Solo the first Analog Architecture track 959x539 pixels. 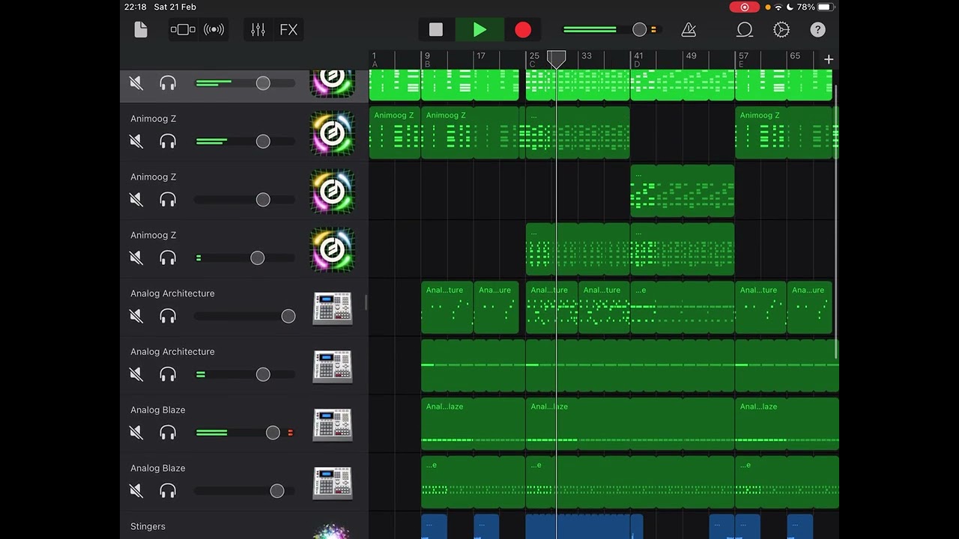pyautogui.click(x=168, y=316)
